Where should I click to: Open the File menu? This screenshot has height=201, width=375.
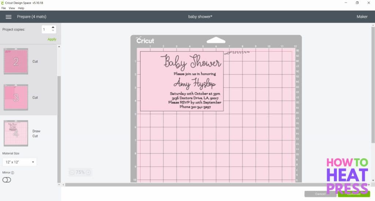click(x=4, y=8)
